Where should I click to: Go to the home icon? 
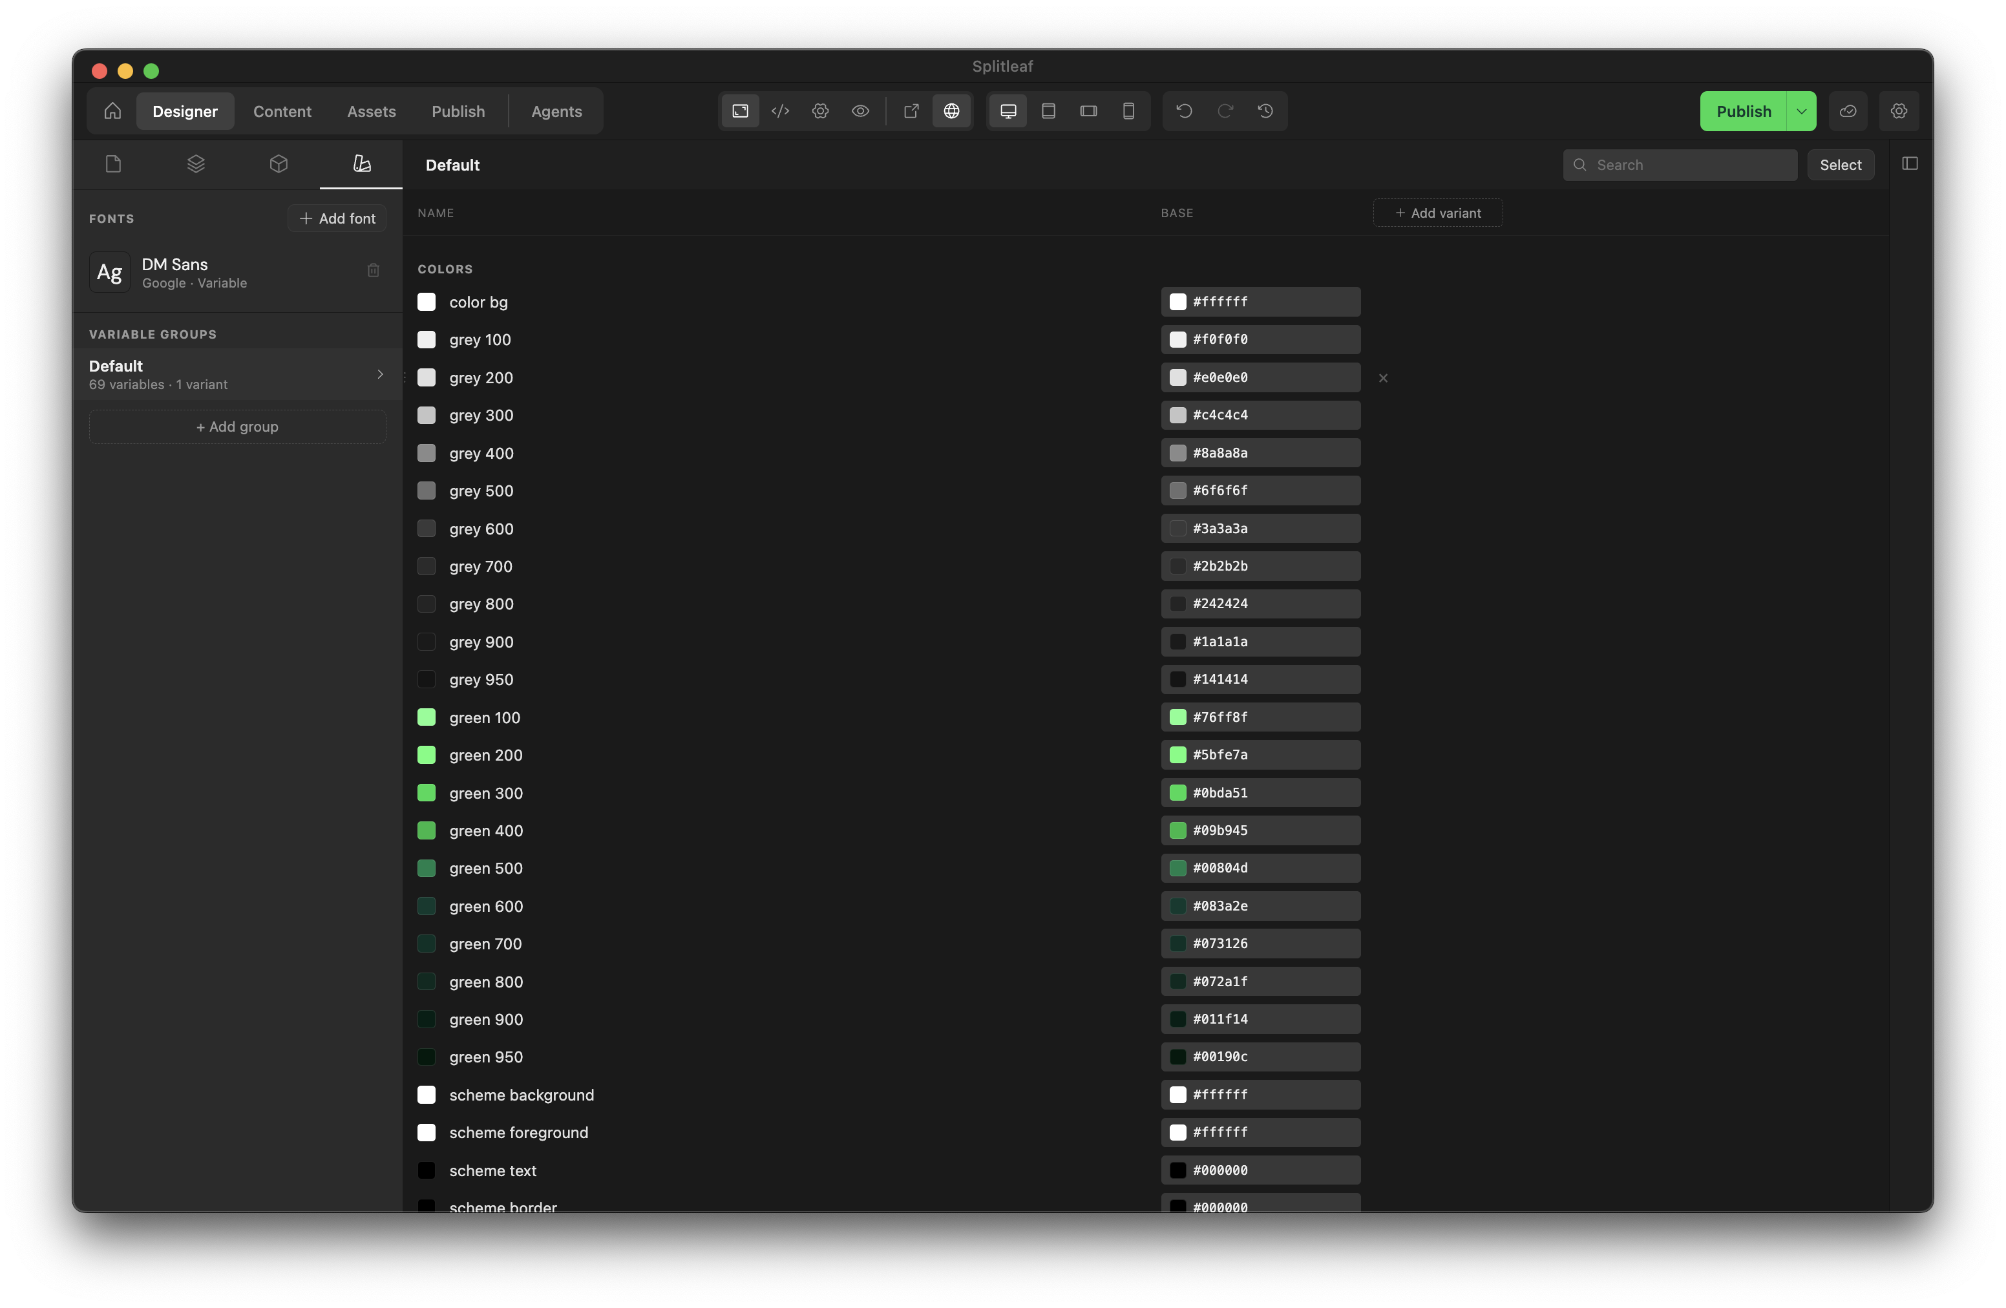(113, 111)
